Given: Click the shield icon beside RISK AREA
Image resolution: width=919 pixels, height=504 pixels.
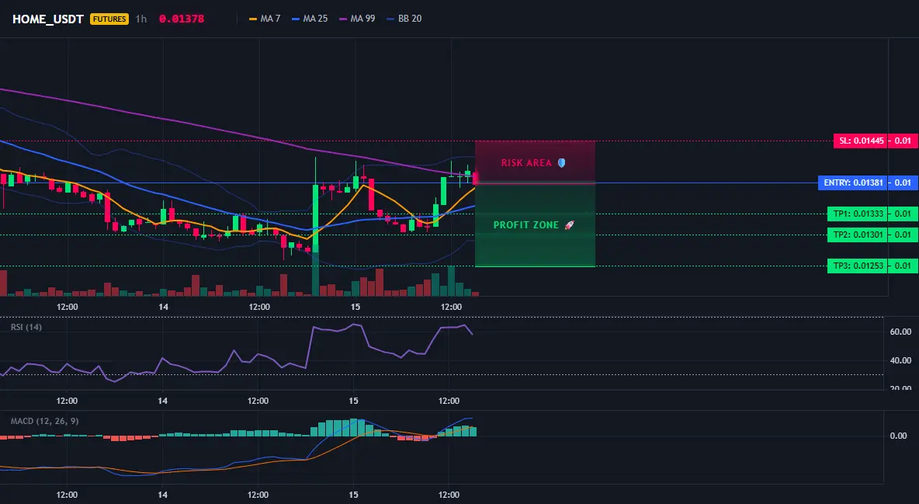Looking at the screenshot, I should pyautogui.click(x=561, y=162).
